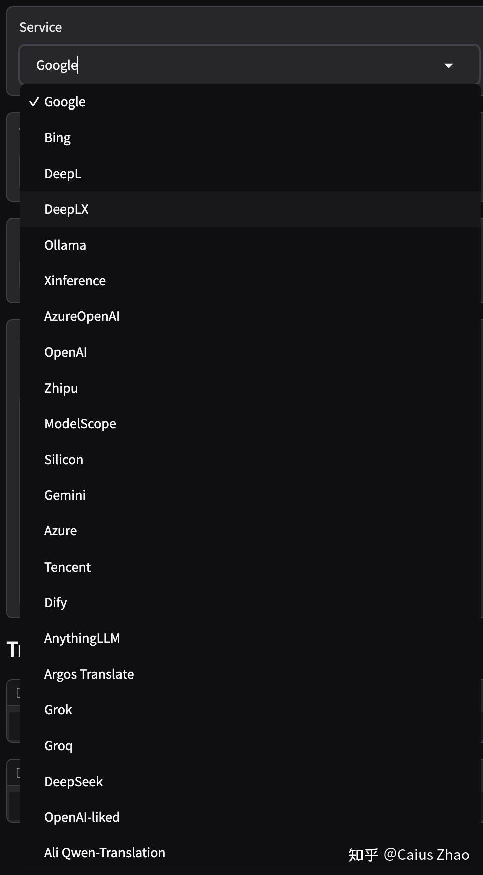Choose Zhipu from the dropdown
This screenshot has height=875, width=483.
61,388
